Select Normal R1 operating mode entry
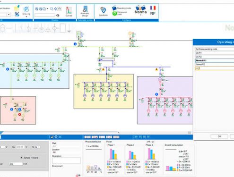Viewport: 234px width, 177px height. tap(215, 60)
